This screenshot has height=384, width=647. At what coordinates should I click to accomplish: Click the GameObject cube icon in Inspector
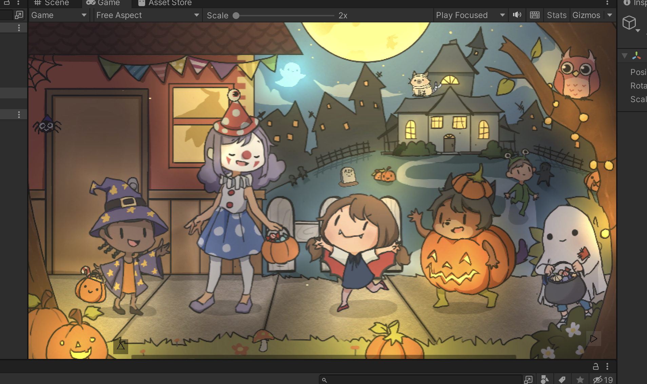tap(629, 23)
